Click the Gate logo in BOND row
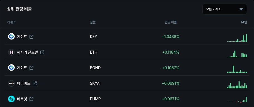Image resolution: width=254 pixels, height=107 pixels. click(11, 68)
